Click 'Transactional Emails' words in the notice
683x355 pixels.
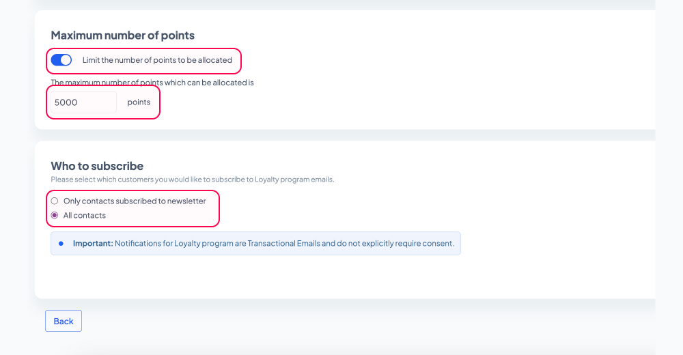pos(283,244)
